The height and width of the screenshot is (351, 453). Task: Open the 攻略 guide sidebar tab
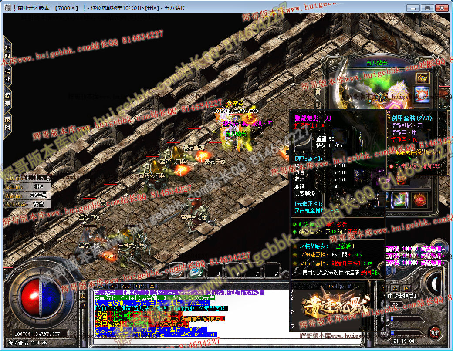coord(7,51)
